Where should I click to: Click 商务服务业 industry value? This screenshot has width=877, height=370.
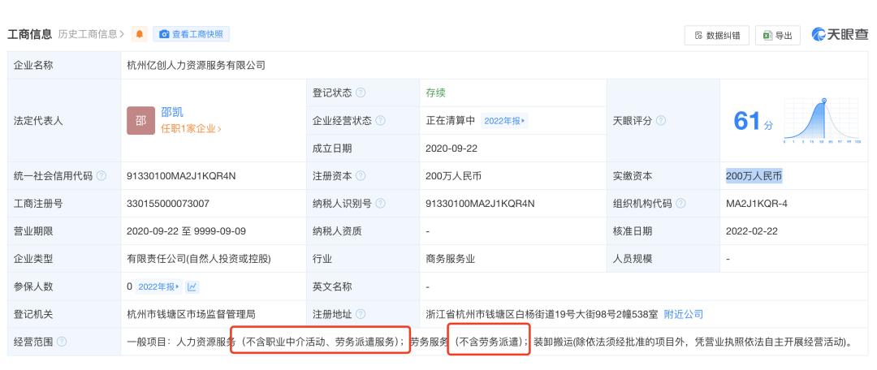(450, 259)
